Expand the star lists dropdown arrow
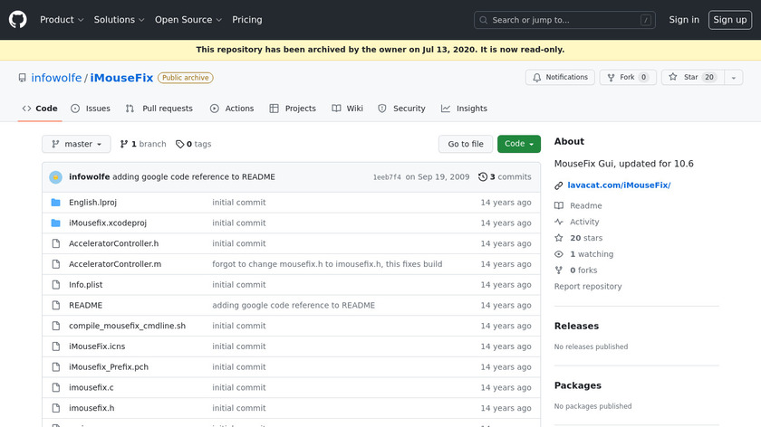The height and width of the screenshot is (427, 761). click(x=731, y=78)
